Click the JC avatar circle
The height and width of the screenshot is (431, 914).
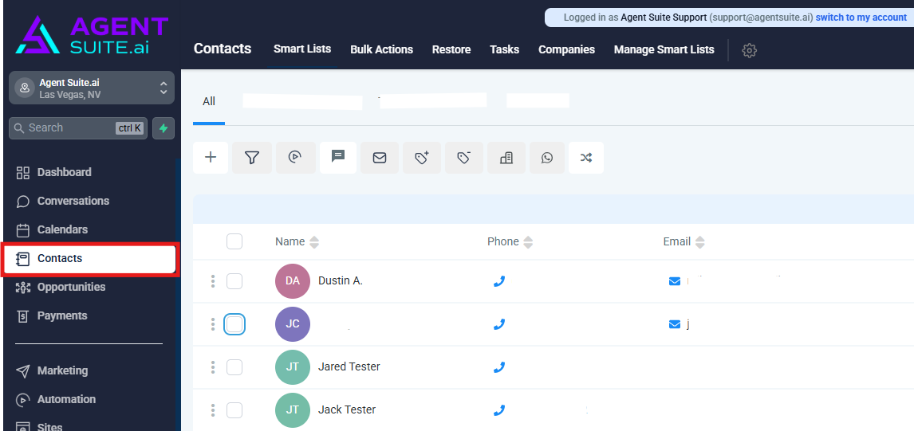293,324
